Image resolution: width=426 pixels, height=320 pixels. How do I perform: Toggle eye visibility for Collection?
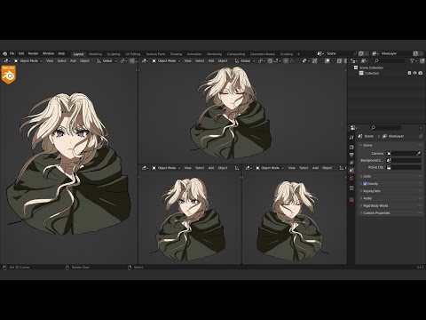pos(414,73)
